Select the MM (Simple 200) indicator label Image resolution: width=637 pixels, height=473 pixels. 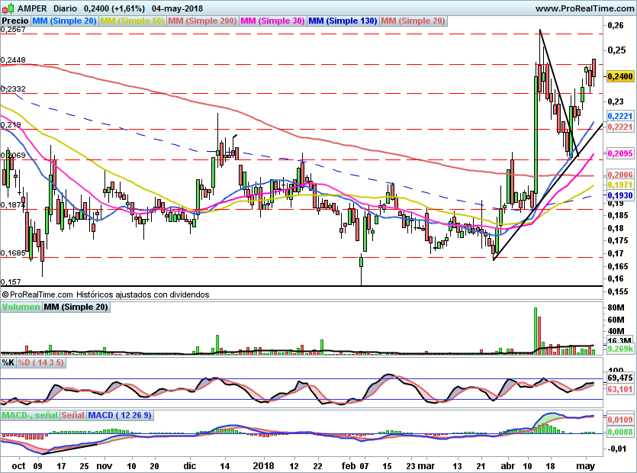(x=202, y=21)
